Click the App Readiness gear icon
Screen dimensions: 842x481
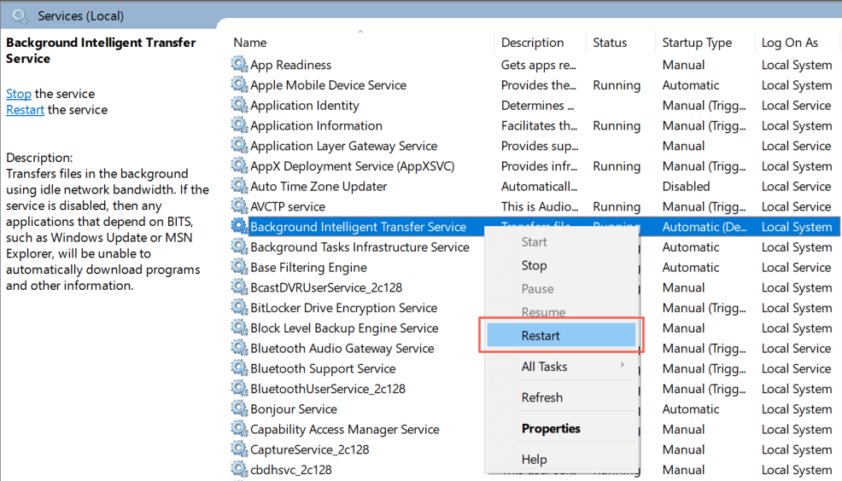(239, 65)
